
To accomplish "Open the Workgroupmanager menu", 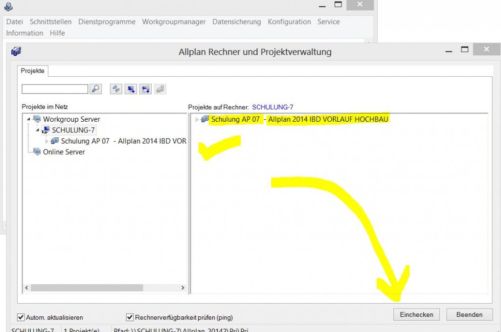I will 174,22.
